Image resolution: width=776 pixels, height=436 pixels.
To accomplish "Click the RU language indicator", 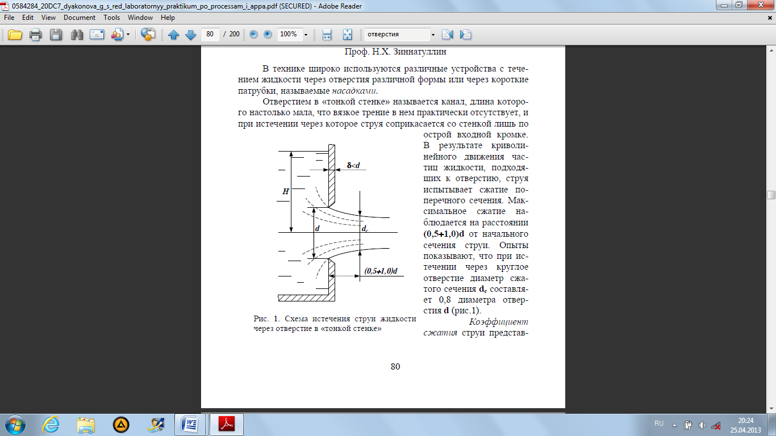I will point(659,424).
